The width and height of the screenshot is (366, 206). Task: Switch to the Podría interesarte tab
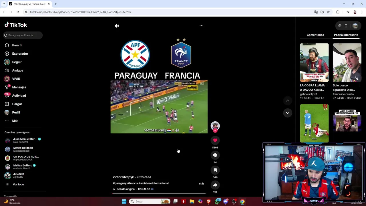pos(346,35)
